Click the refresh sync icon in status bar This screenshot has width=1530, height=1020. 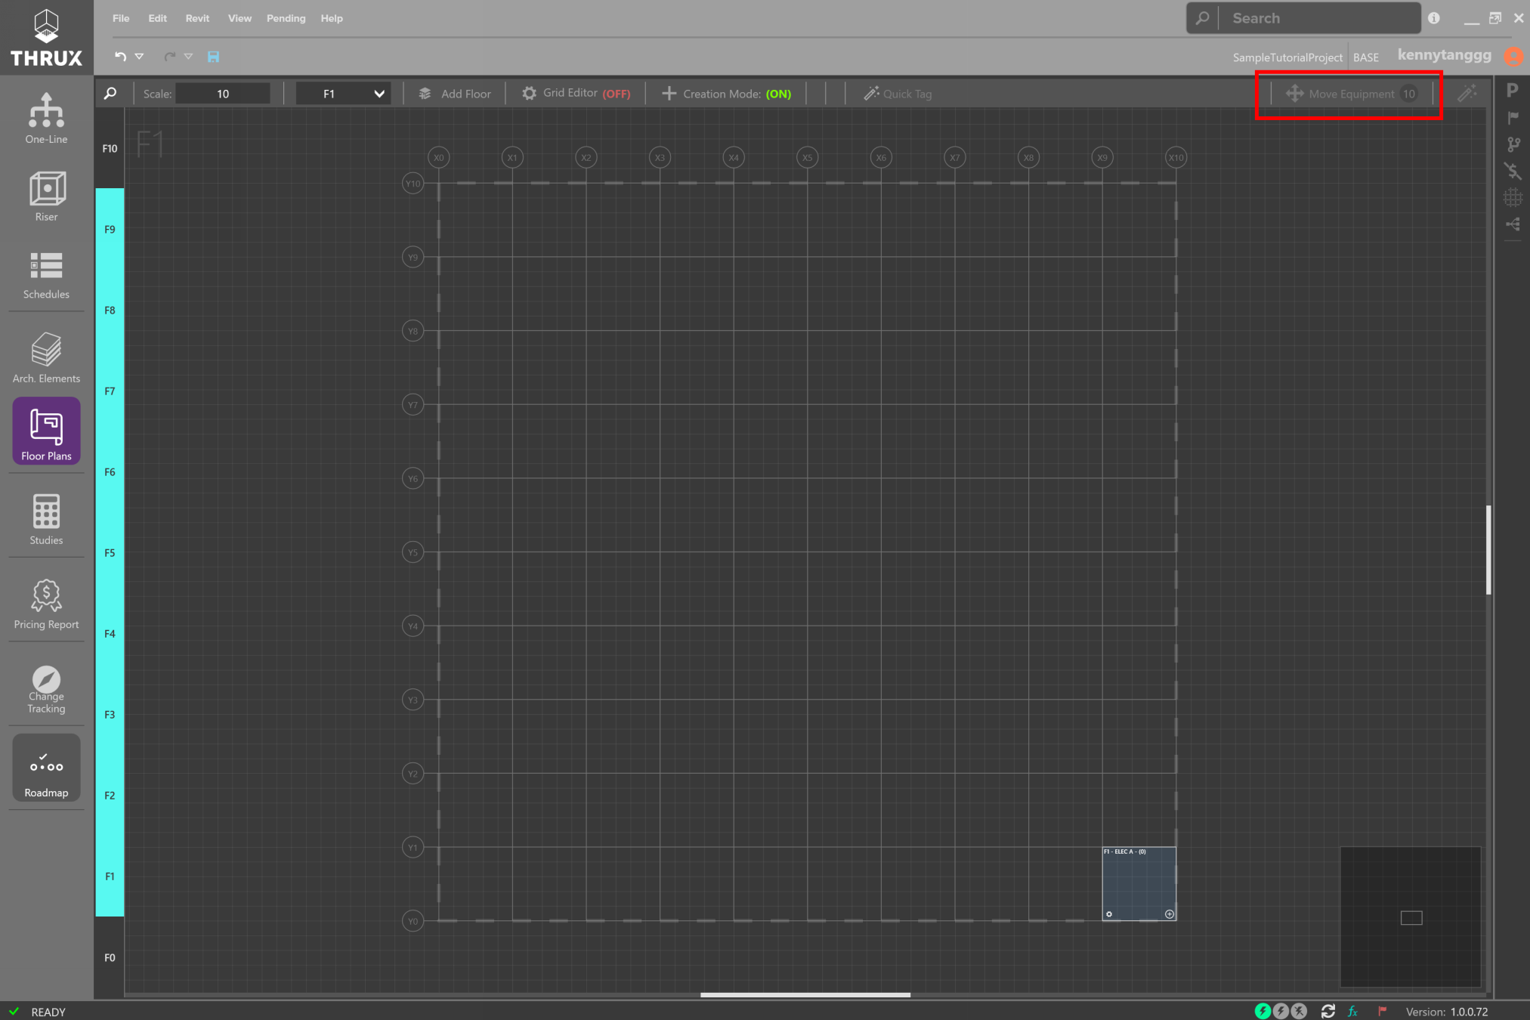pos(1328,1011)
